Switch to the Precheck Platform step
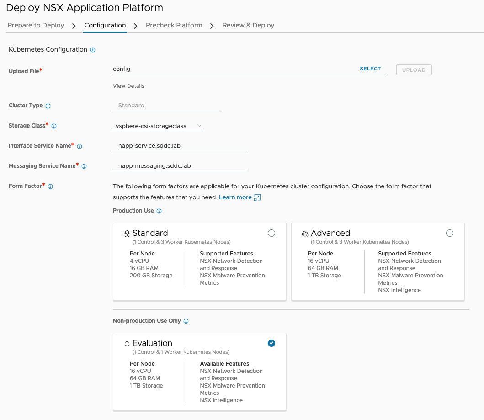The image size is (484, 420). [x=174, y=25]
